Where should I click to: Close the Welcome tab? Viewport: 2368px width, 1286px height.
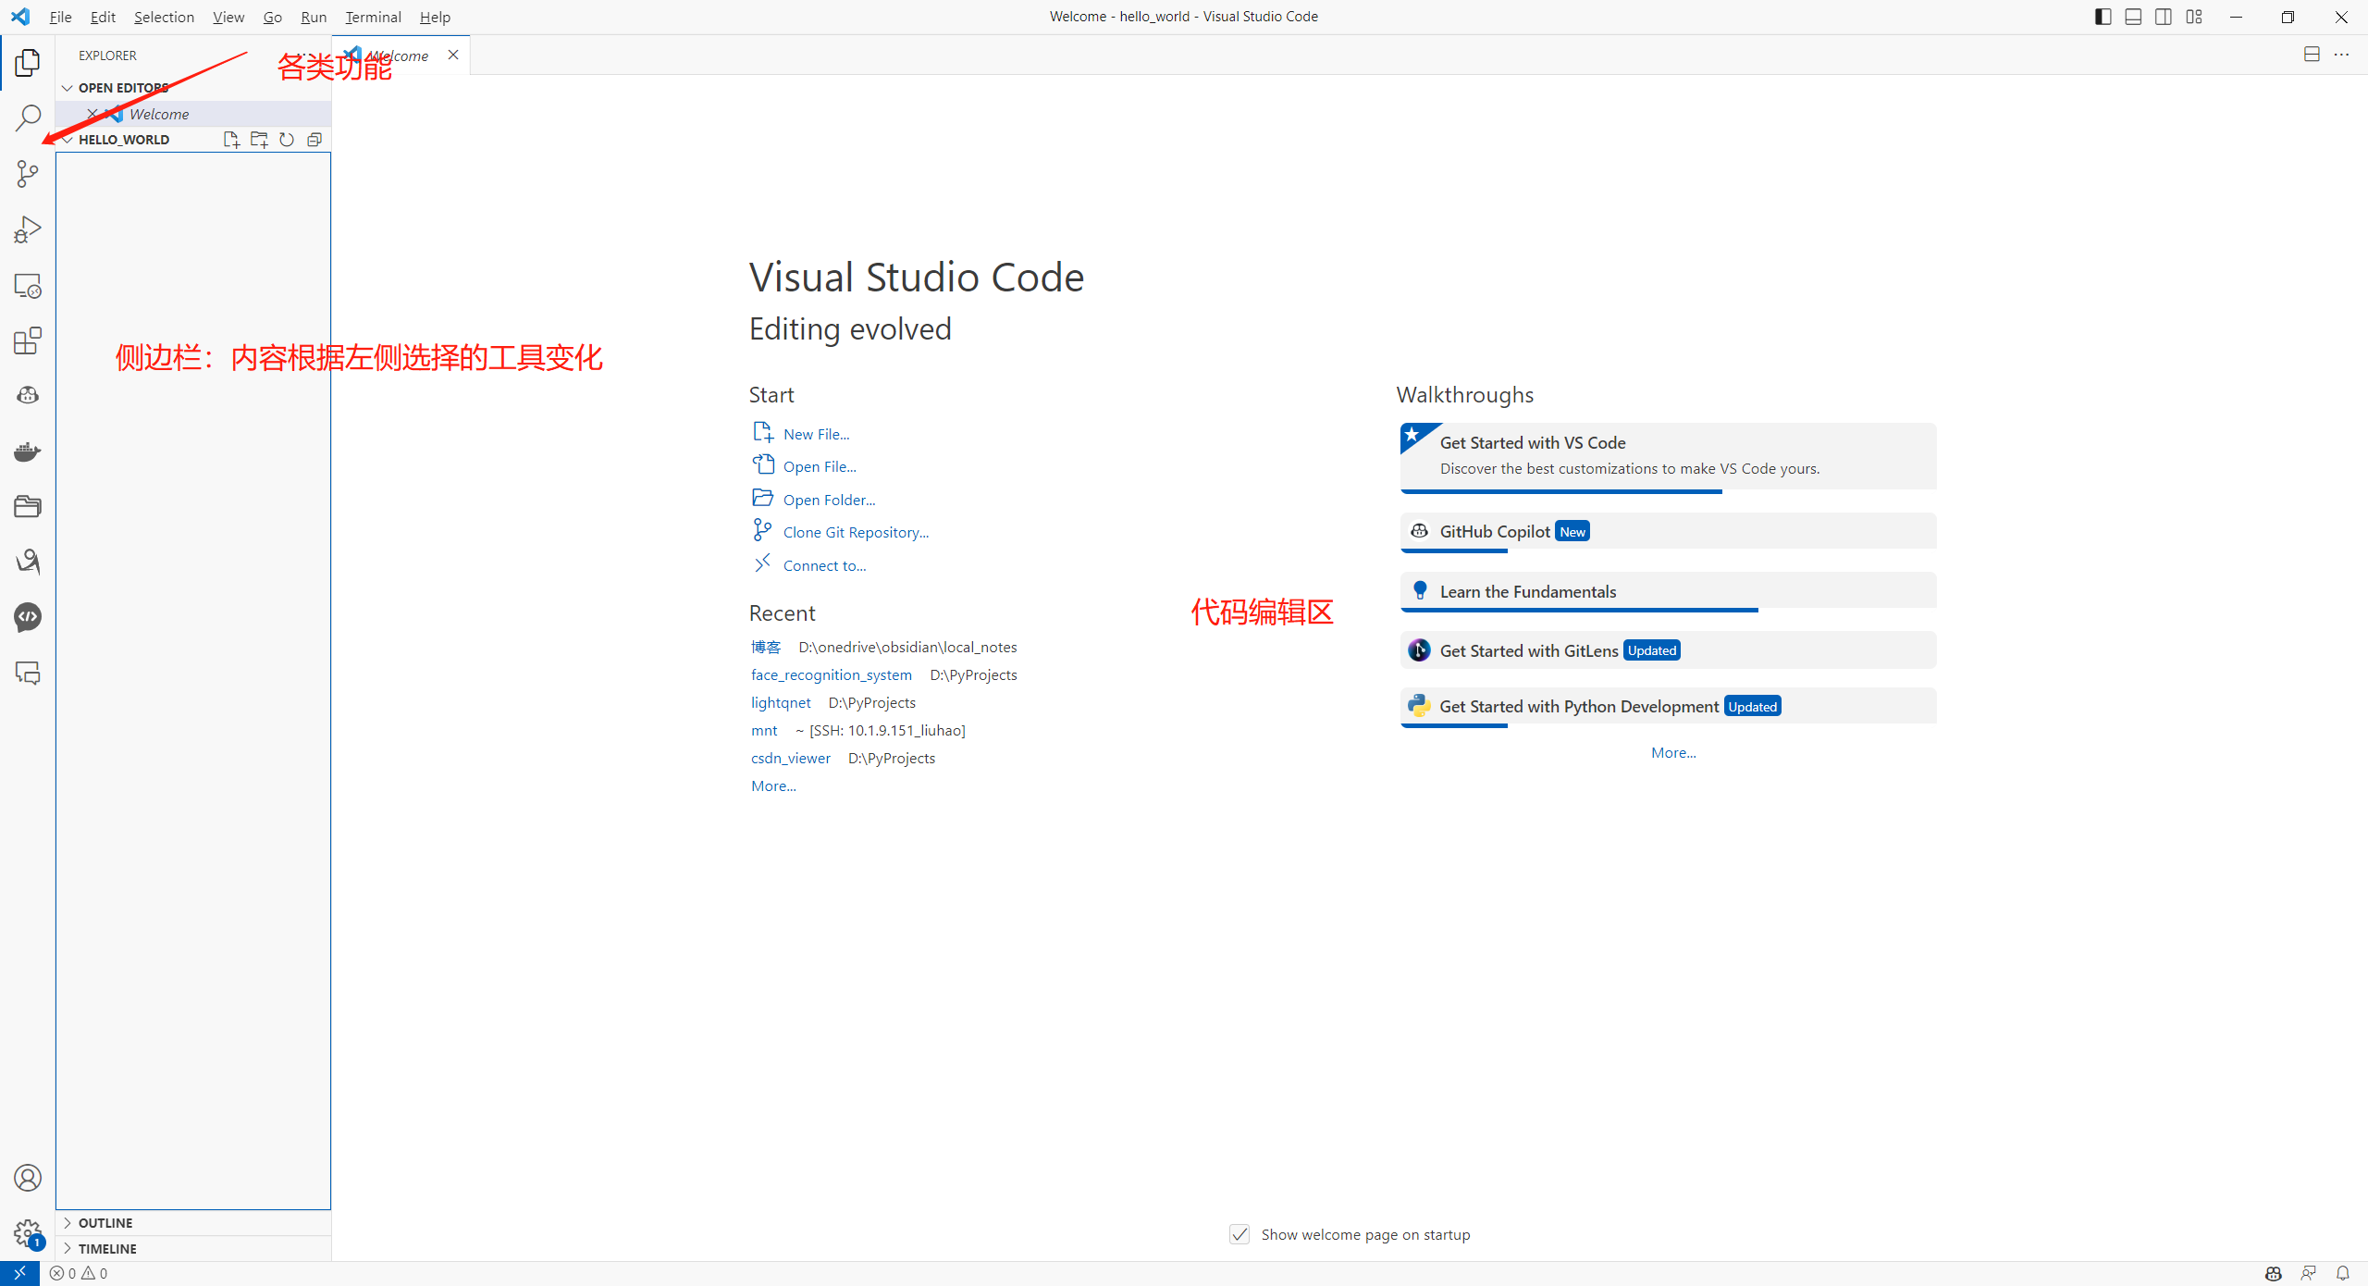point(453,55)
